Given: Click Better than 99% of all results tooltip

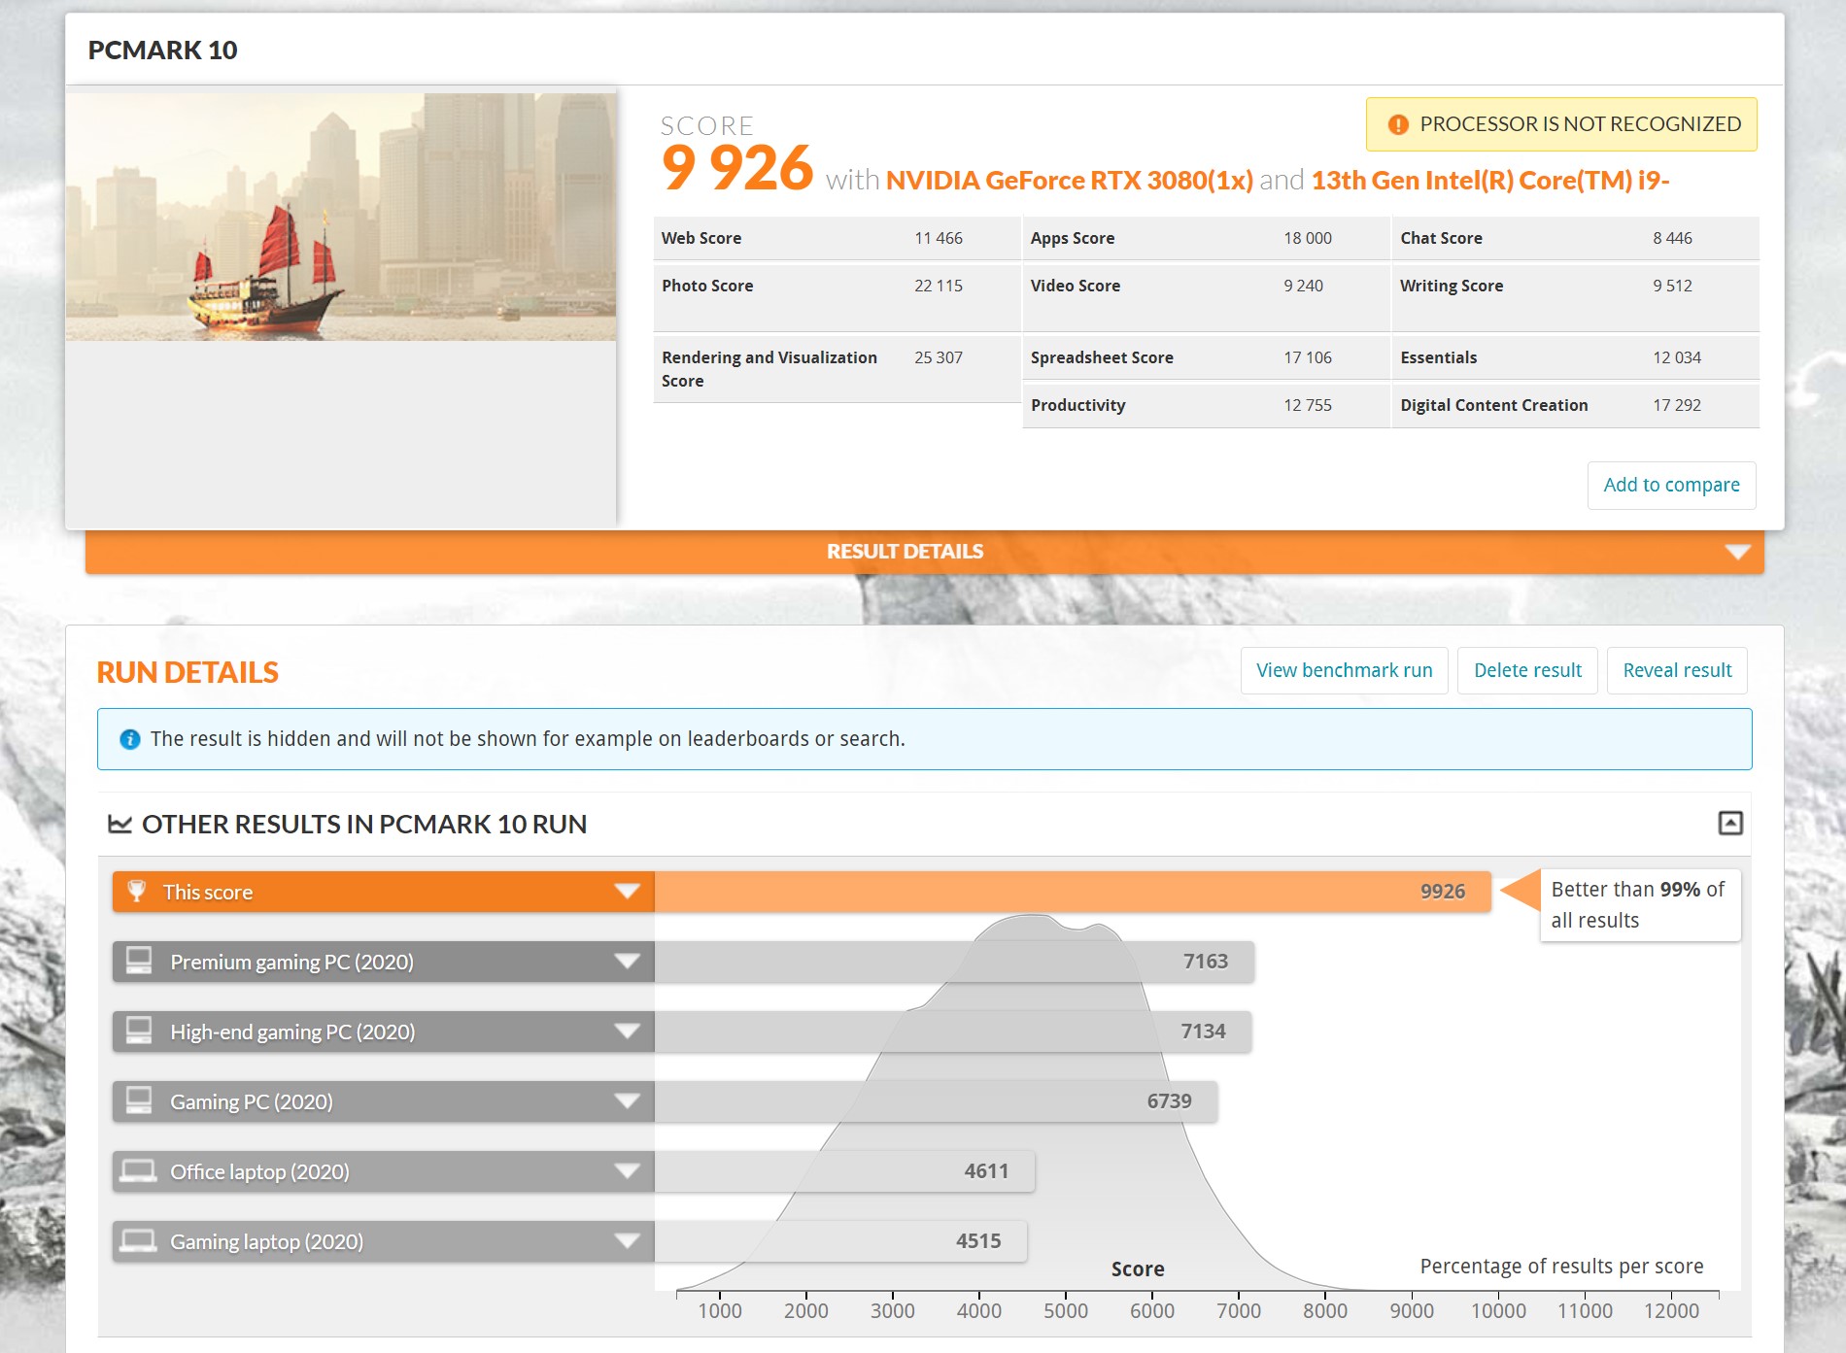Looking at the screenshot, I should (x=1639, y=904).
